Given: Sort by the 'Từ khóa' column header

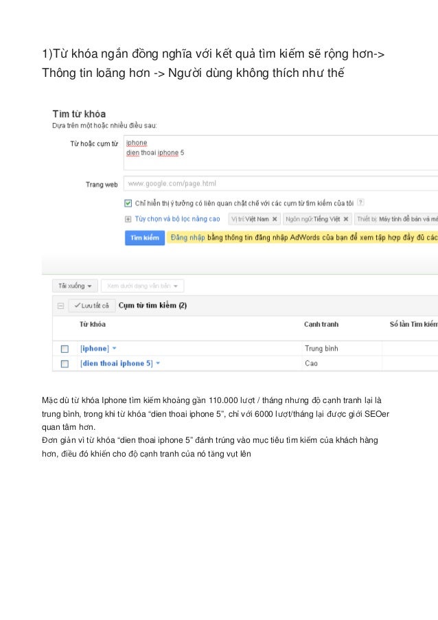Looking at the screenshot, I should click(x=93, y=324).
